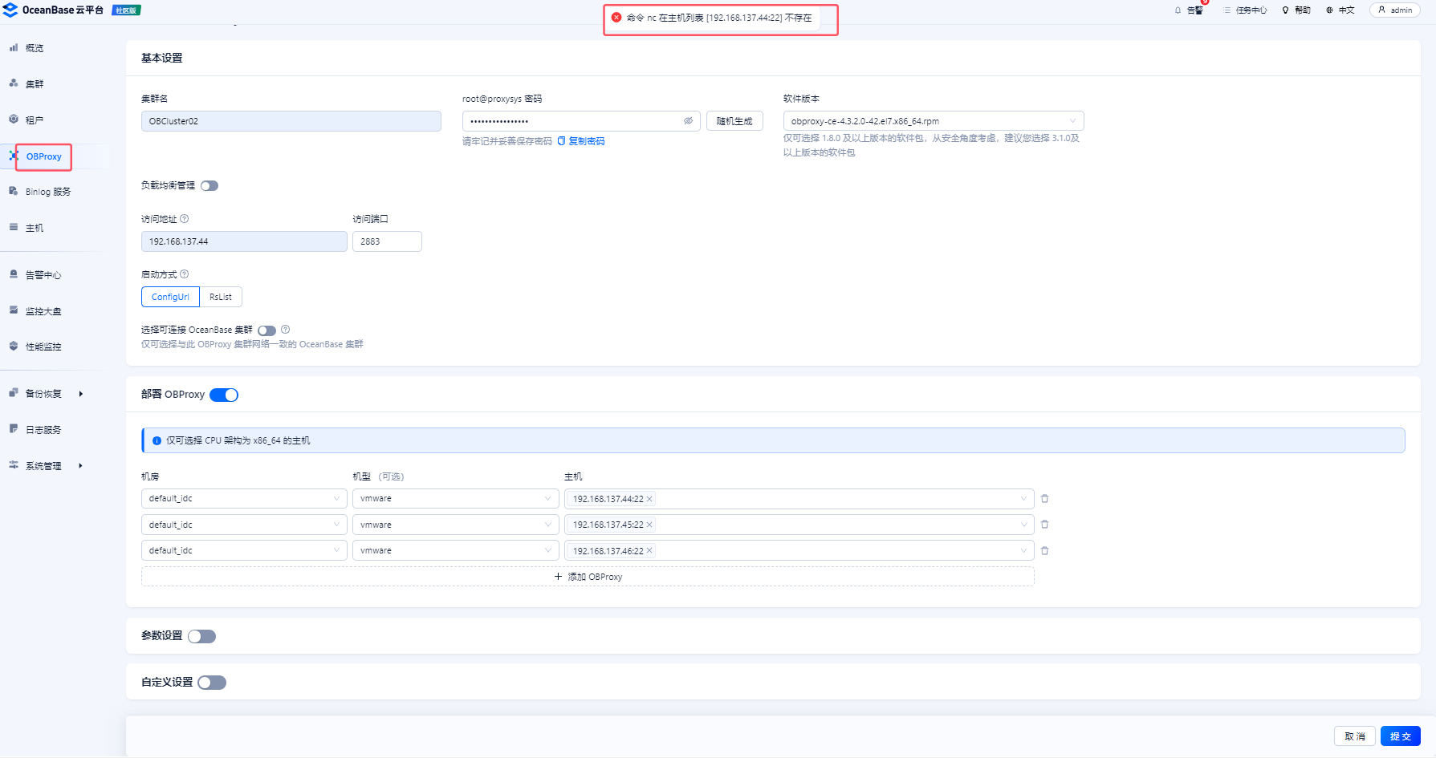The height and width of the screenshot is (758, 1436).
Task: Open the software version dropdown
Action: pos(933,121)
